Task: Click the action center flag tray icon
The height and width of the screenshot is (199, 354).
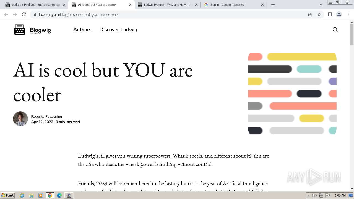Action: coord(328,195)
